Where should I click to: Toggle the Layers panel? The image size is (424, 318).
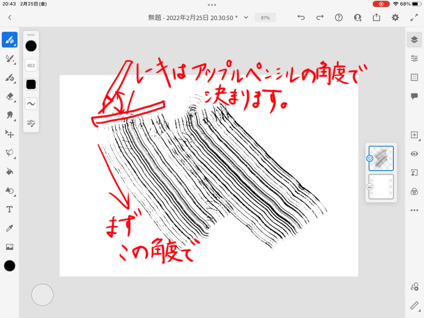(414, 39)
